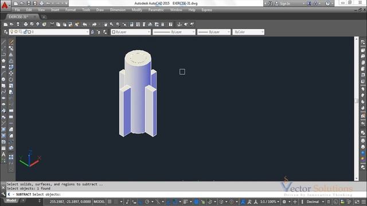Click Undo arrow in Standard toolbar

point(85,24)
